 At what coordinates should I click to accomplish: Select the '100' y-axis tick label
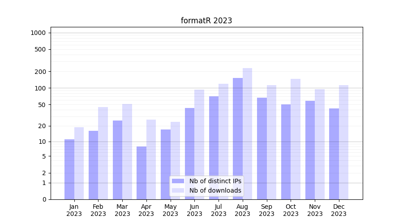pyautogui.click(x=41, y=88)
